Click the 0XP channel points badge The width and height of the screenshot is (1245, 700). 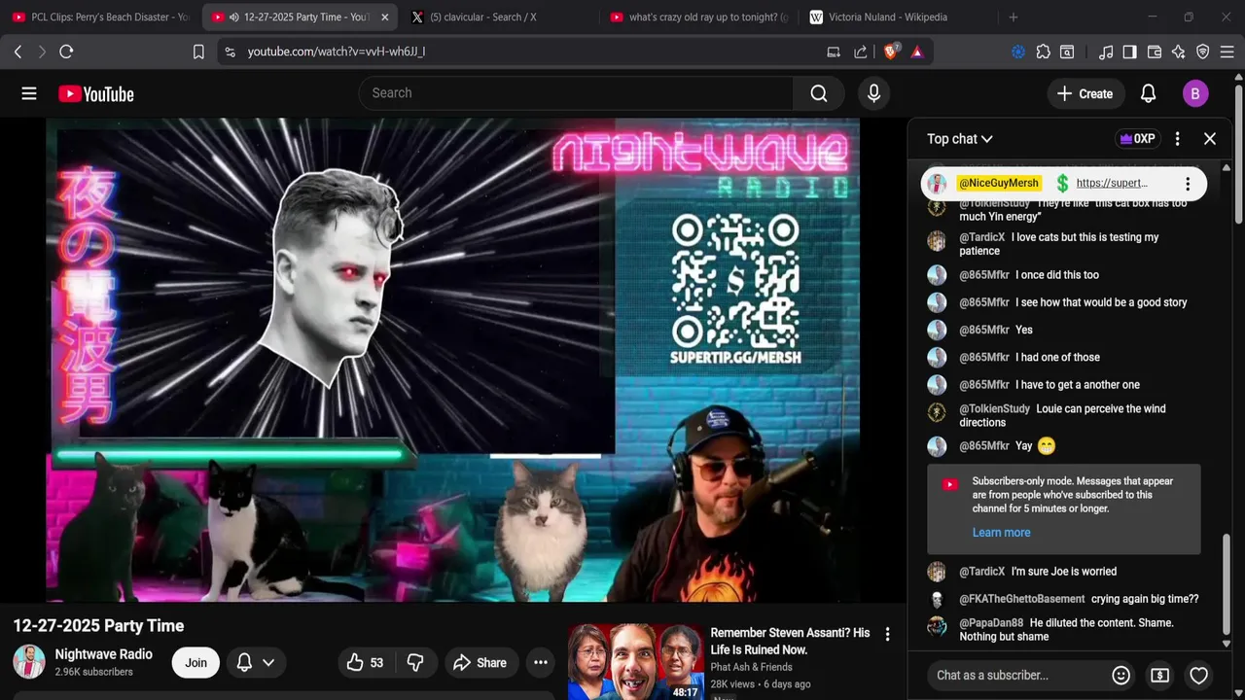coord(1137,139)
